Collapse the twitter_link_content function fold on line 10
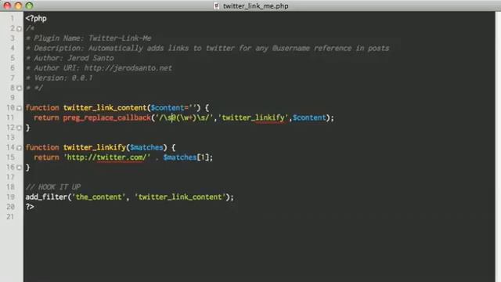Viewport: 501px width, 282px height. [19, 108]
